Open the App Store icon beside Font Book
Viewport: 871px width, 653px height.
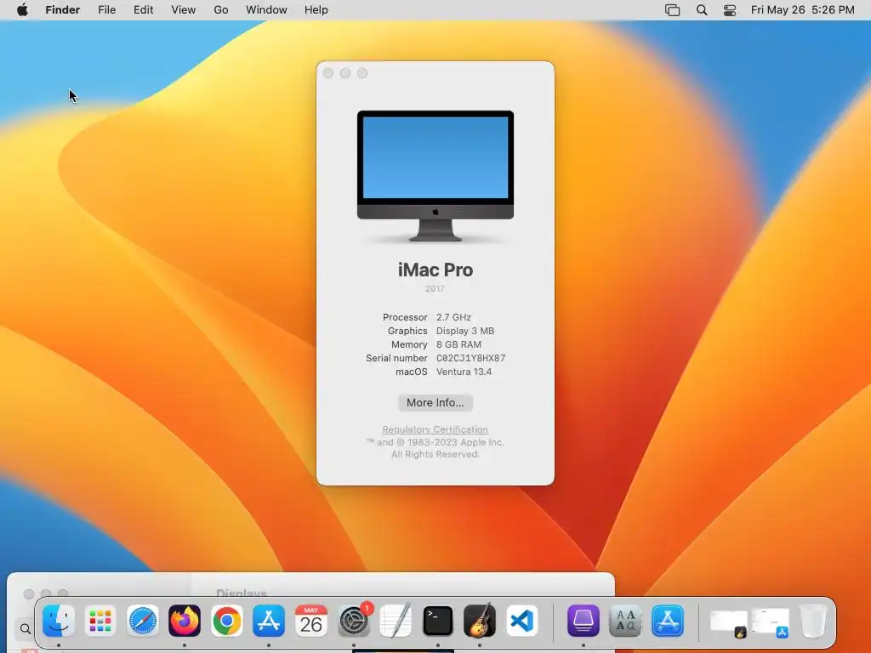(668, 620)
